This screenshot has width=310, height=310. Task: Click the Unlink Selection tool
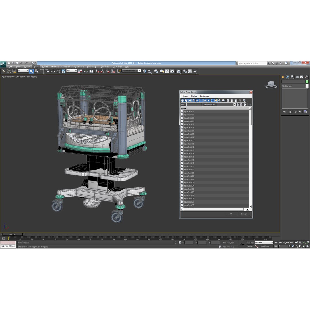click(9, 71)
